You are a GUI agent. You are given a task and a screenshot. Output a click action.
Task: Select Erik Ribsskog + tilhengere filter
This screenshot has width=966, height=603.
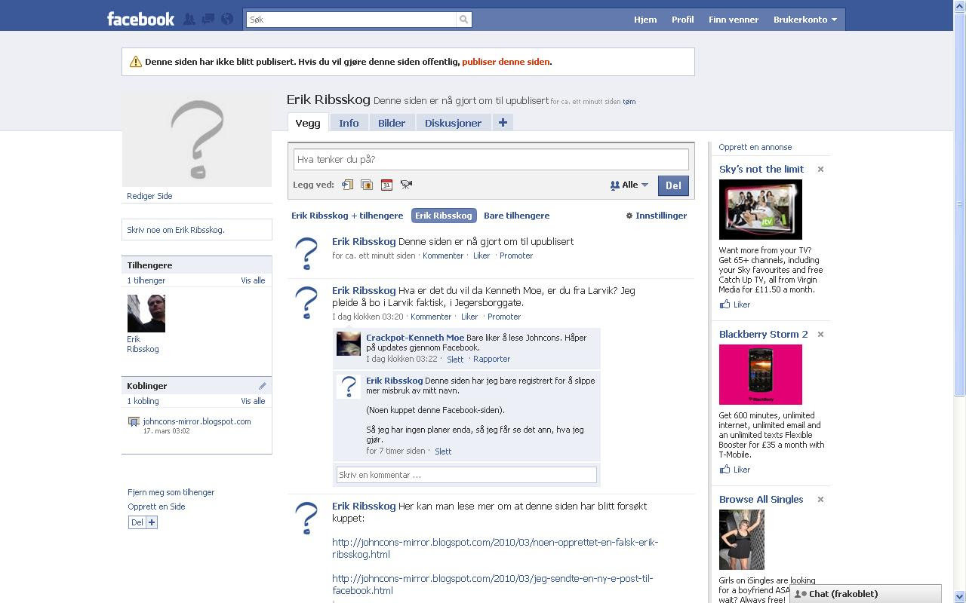click(347, 216)
